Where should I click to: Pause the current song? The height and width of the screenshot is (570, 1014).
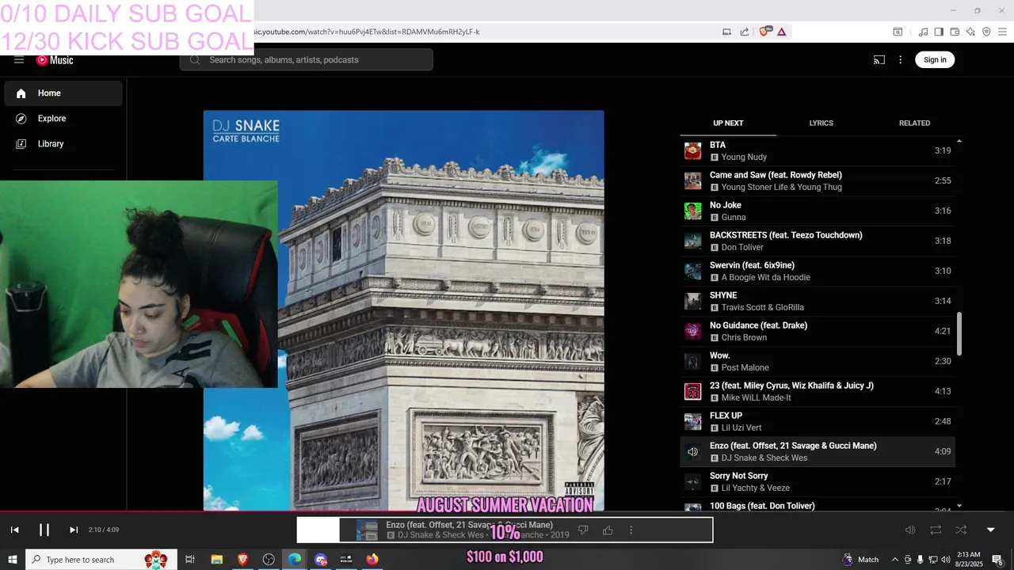[44, 530]
